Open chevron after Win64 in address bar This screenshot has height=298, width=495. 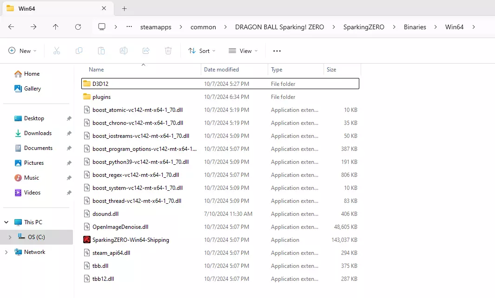(474, 27)
